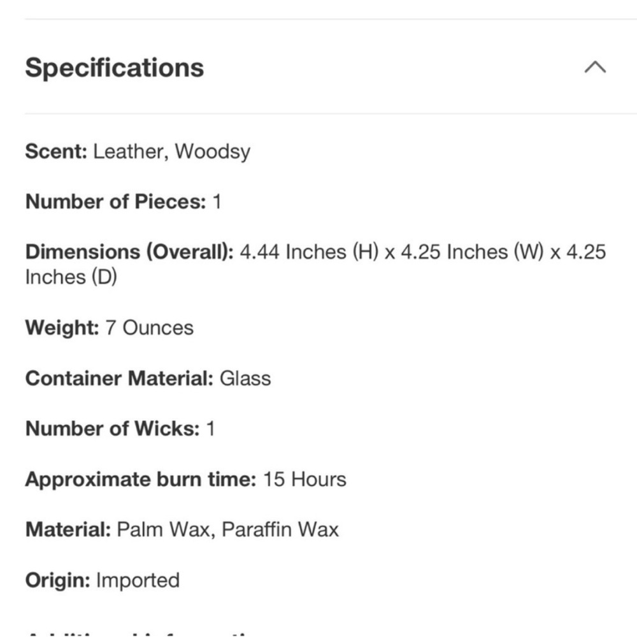637x637 pixels.
Task: Select the Approximate burn time label
Action: pos(141,480)
